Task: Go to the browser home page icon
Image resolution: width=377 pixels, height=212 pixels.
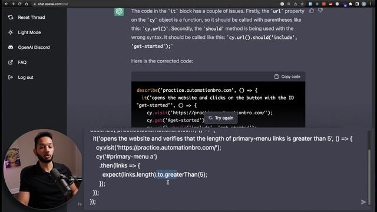Action: tap(27, 4)
